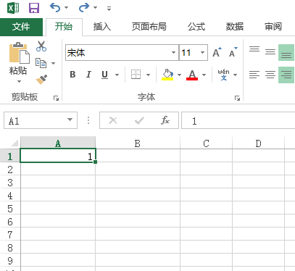Open the 字体 dialog launcher

click(237, 98)
